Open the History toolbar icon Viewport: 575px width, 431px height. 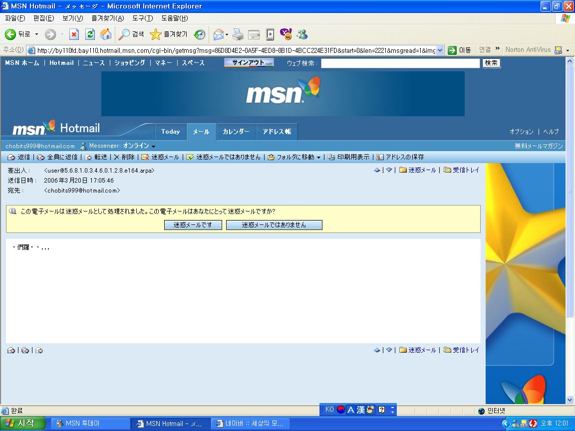click(200, 34)
